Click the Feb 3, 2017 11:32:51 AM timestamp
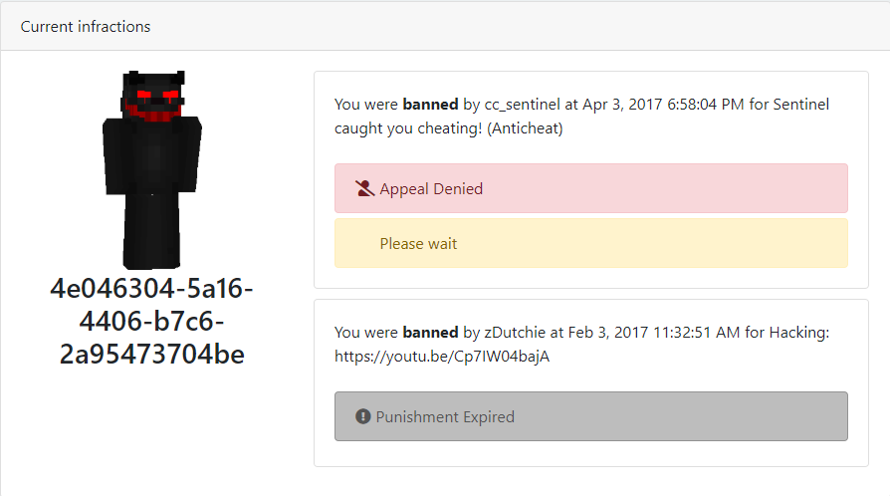Screen dimensions: 890x496 (x=654, y=333)
